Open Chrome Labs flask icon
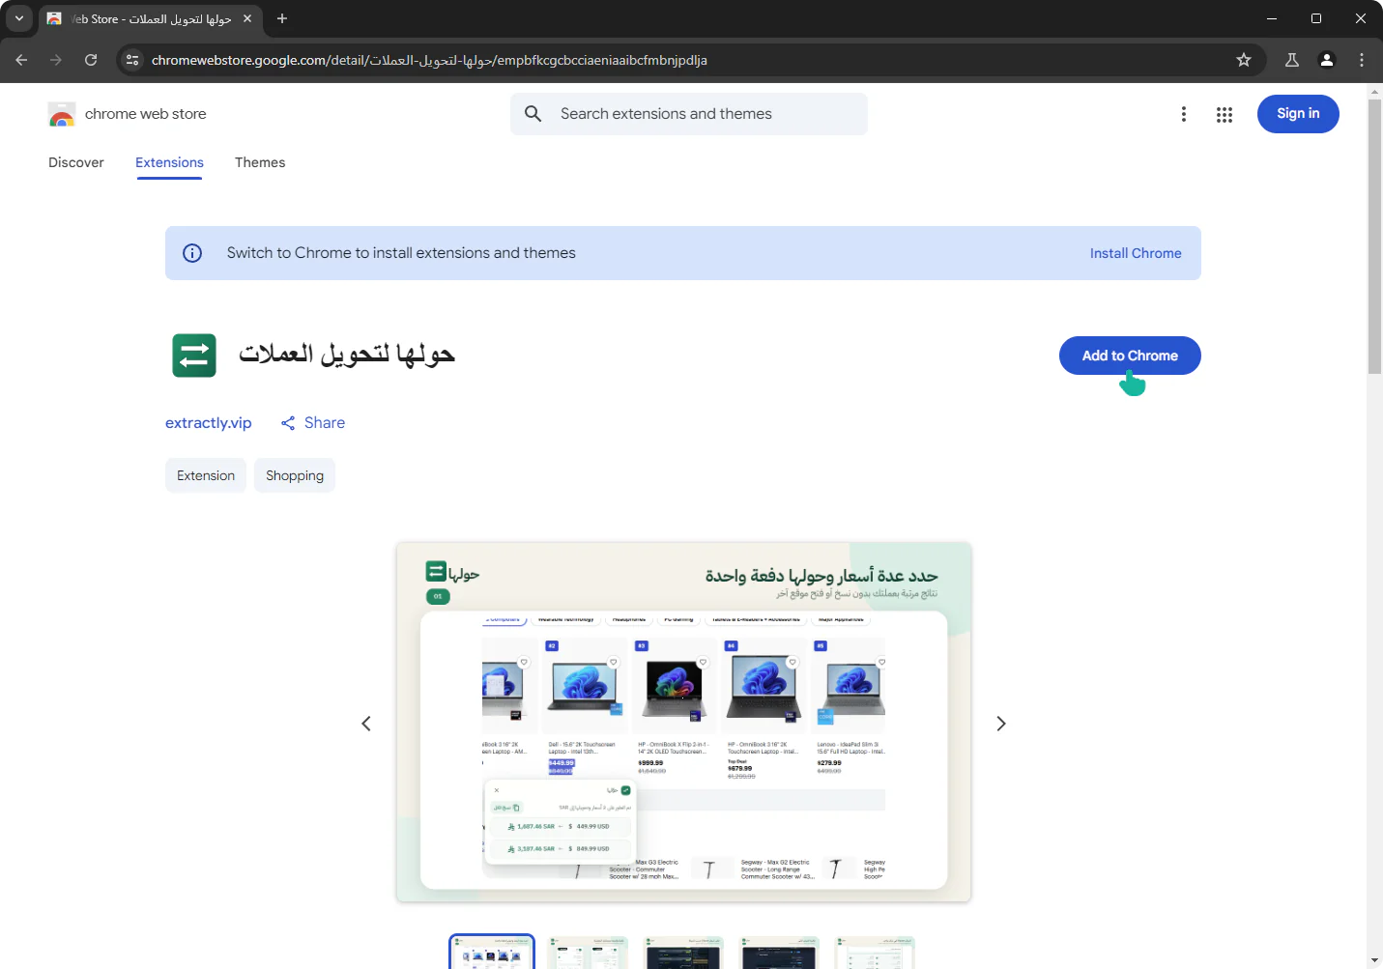The width and height of the screenshot is (1383, 969). [1292, 60]
